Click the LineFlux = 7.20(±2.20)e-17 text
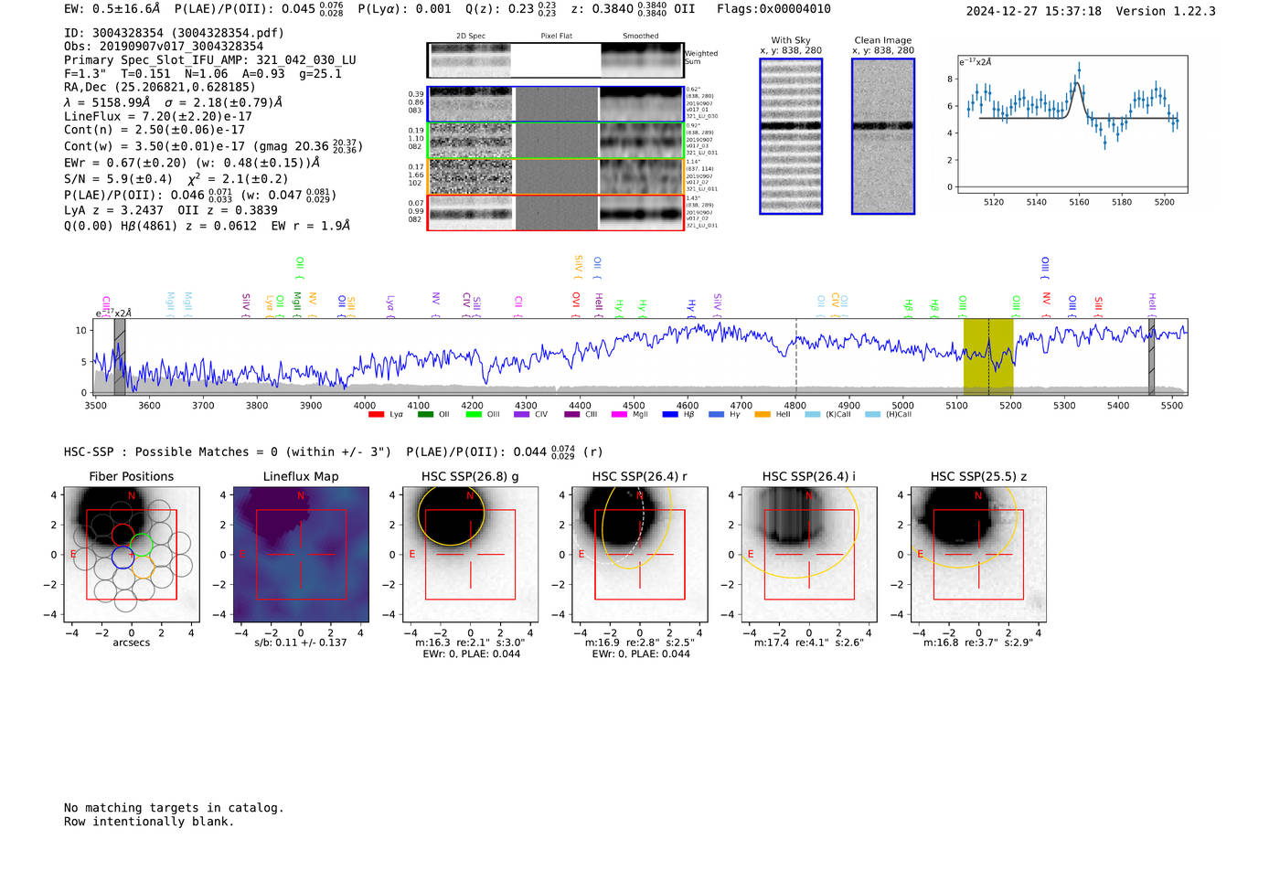 point(158,116)
